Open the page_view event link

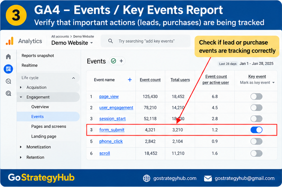[109, 96]
